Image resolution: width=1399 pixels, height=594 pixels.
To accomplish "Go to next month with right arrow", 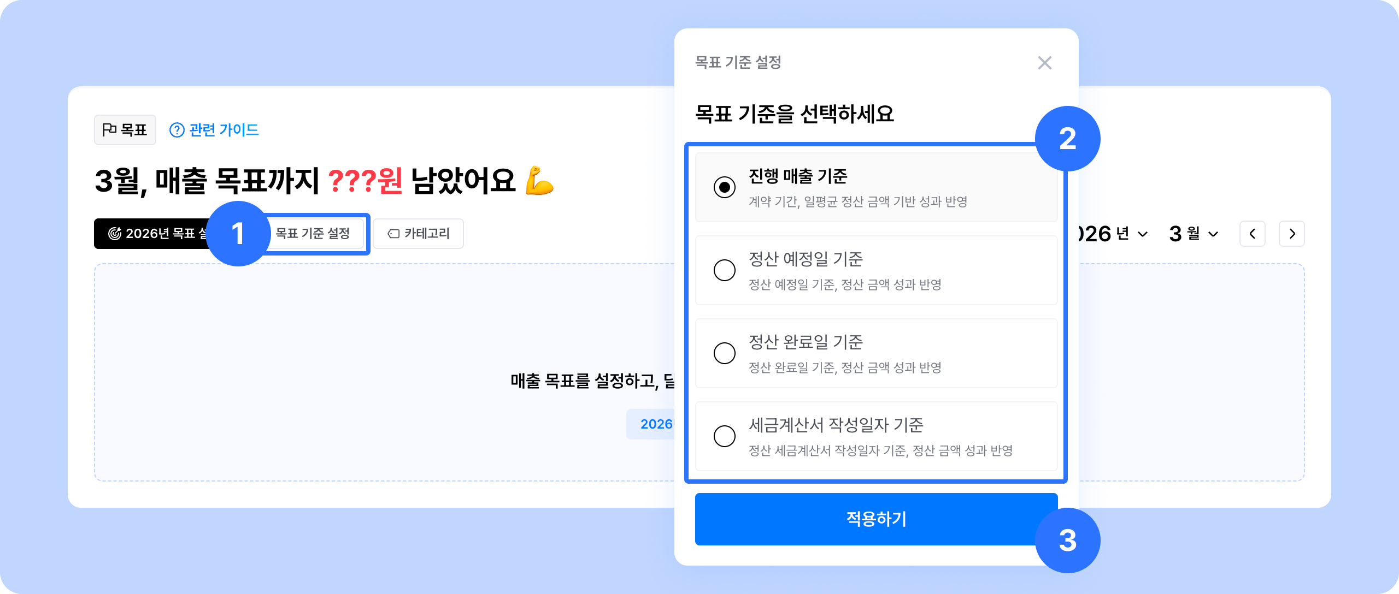I will point(1291,234).
